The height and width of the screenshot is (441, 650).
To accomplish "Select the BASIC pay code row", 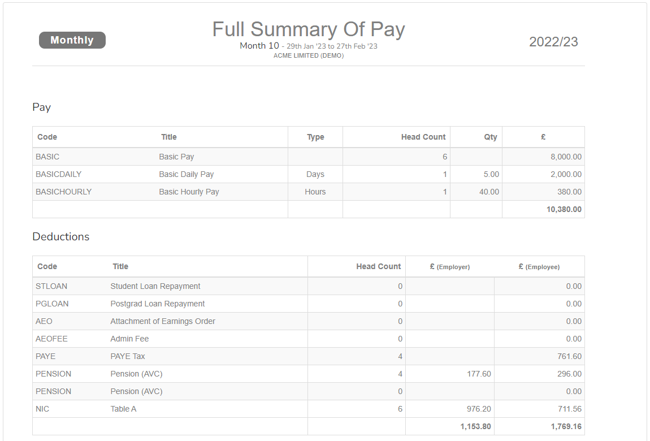I will coord(47,157).
